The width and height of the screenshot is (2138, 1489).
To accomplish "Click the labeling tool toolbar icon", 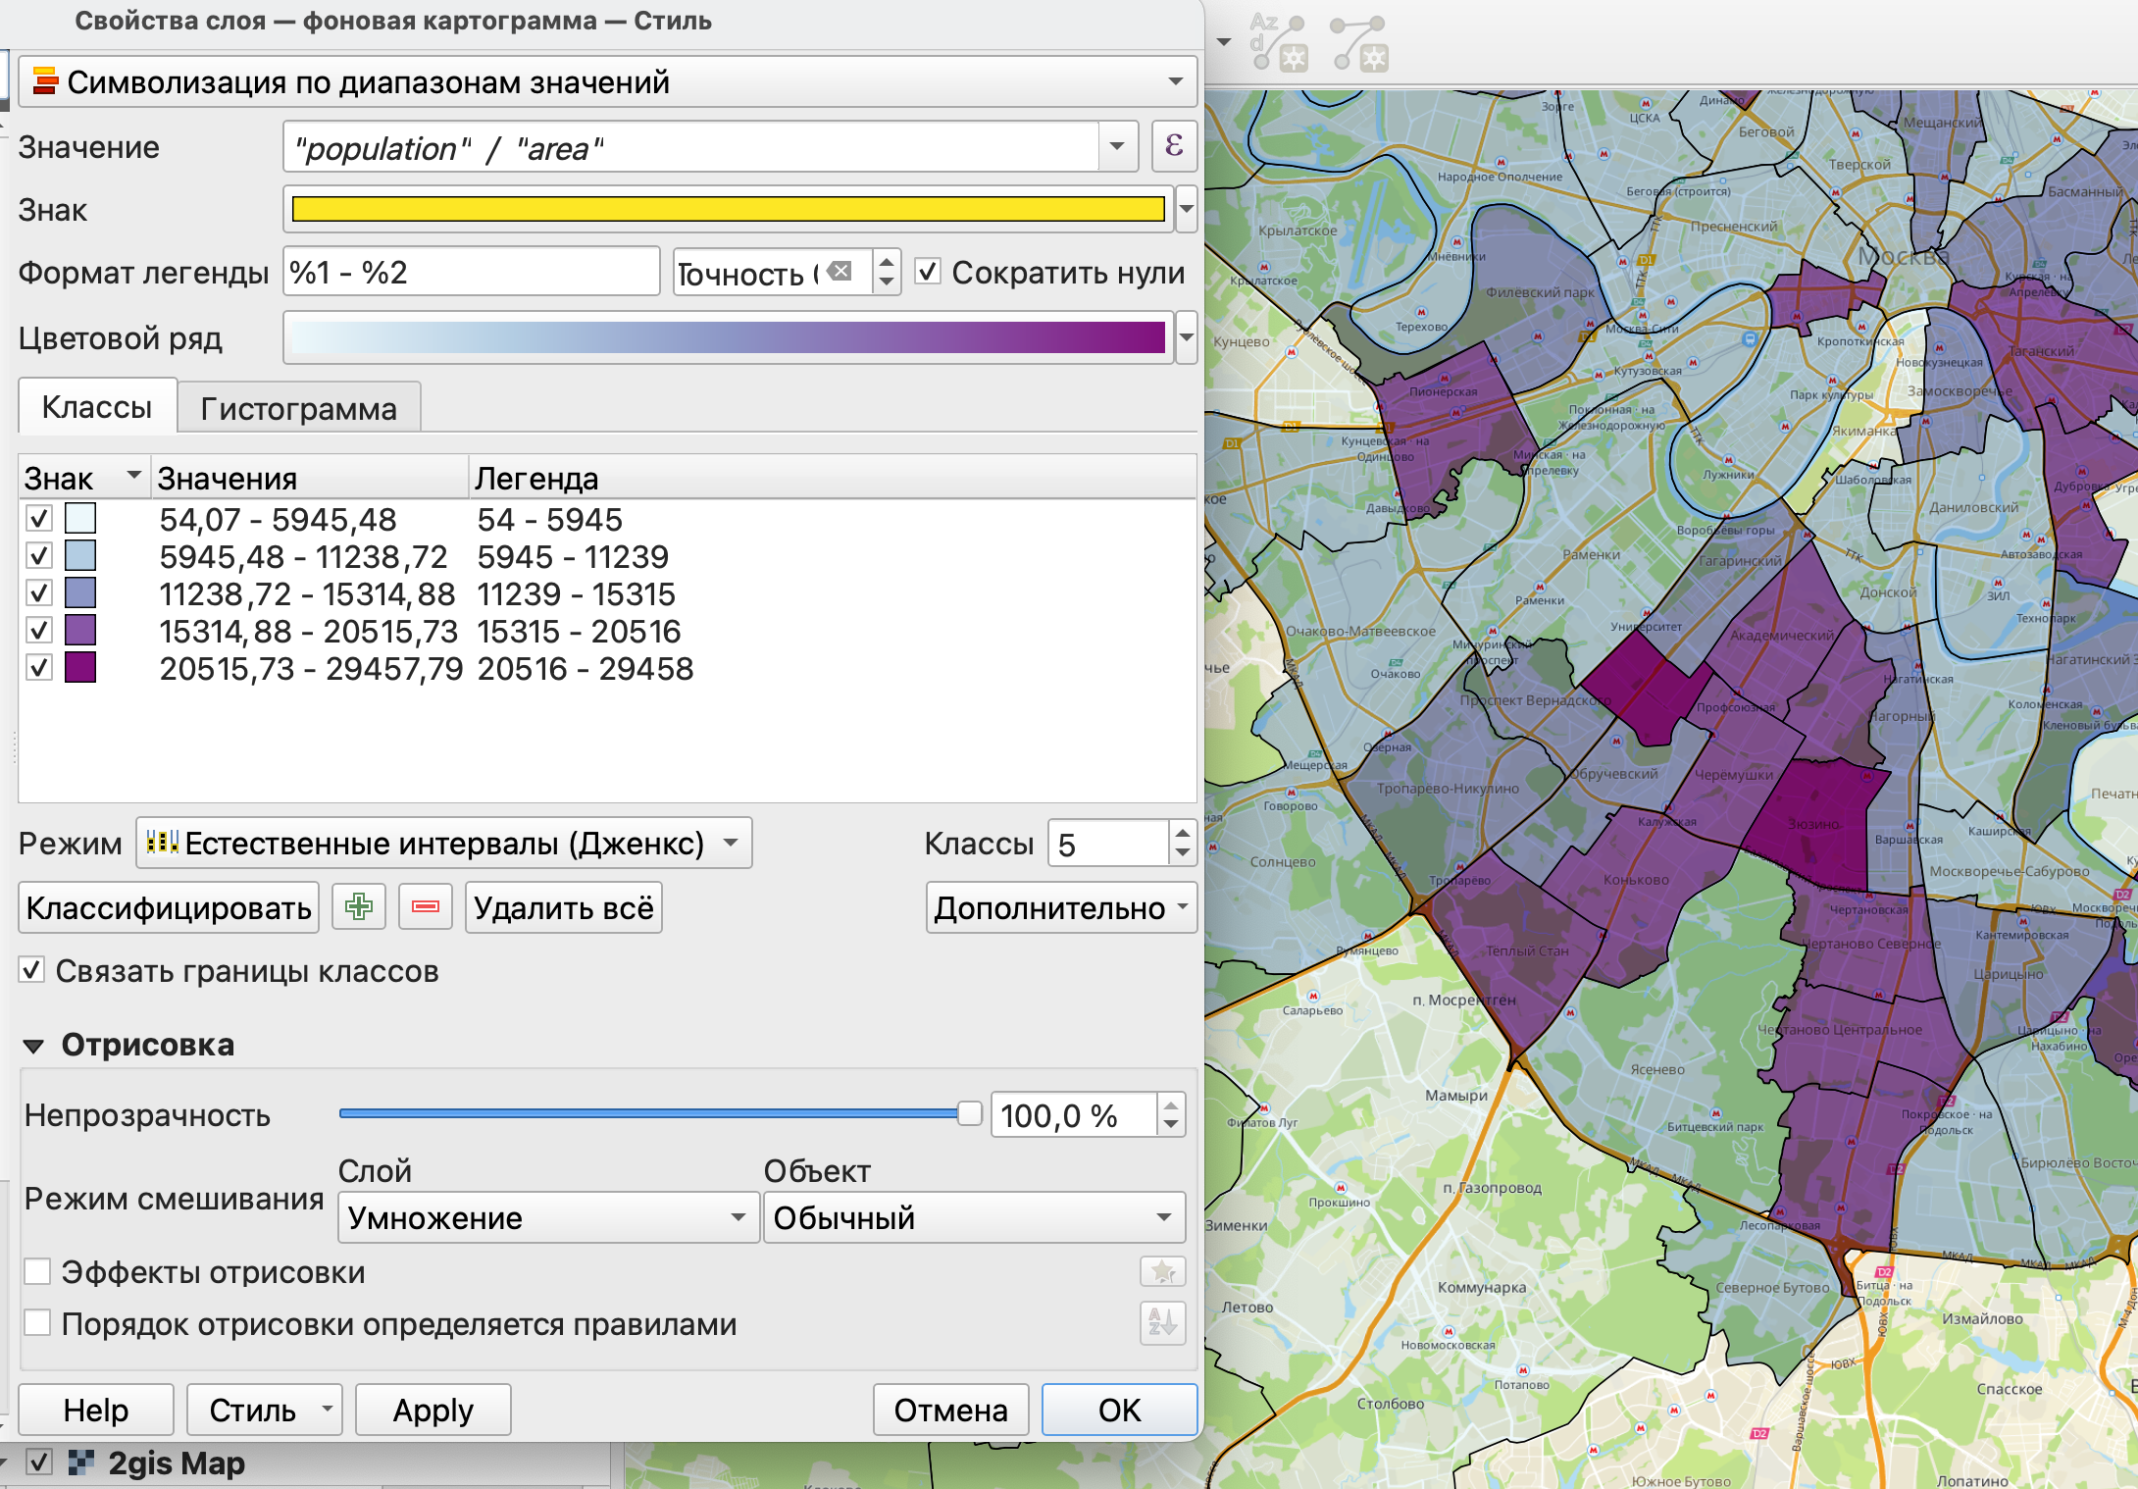I will [x=1277, y=41].
